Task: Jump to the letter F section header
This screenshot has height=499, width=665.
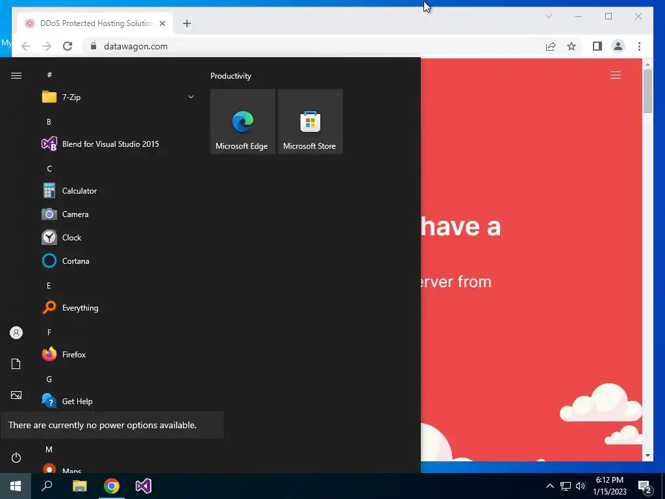Action: pyautogui.click(x=49, y=332)
